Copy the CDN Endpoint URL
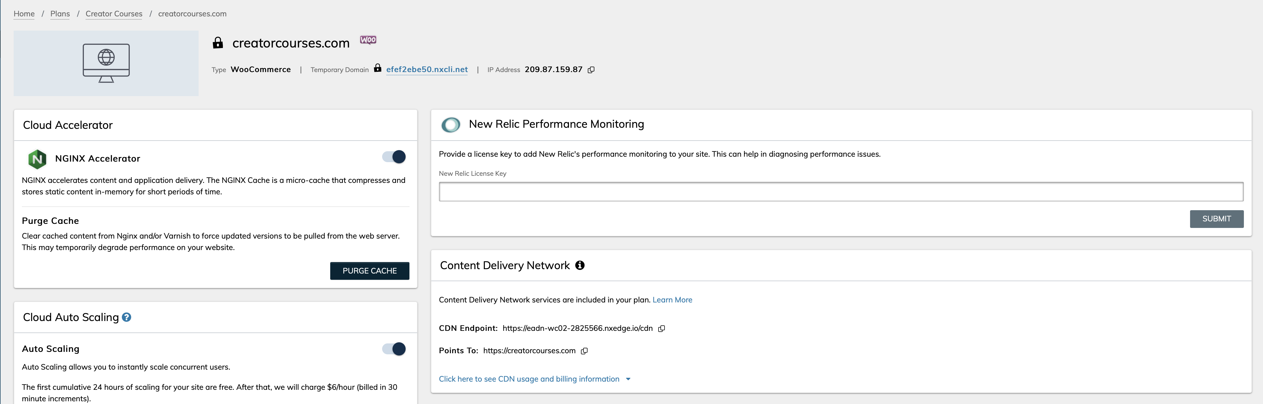 click(x=661, y=328)
